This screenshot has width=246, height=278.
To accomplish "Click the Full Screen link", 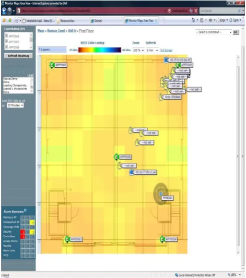I will [x=166, y=51].
